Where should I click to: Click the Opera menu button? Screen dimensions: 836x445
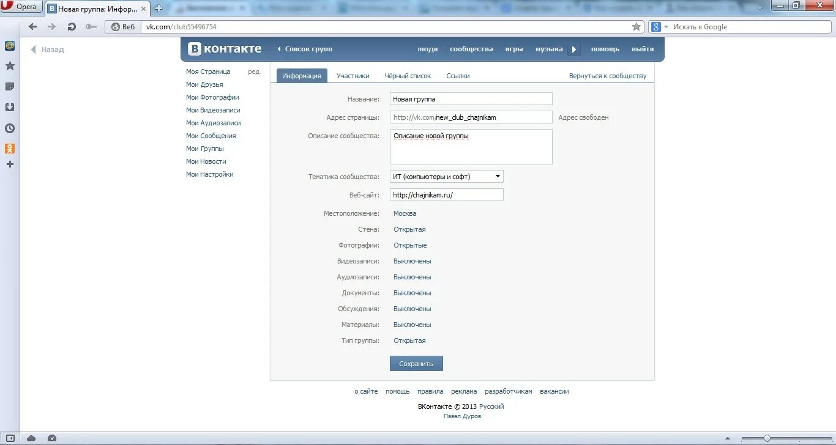click(21, 7)
